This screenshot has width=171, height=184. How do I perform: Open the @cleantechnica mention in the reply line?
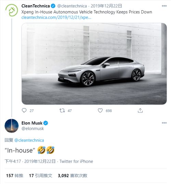point(29,140)
